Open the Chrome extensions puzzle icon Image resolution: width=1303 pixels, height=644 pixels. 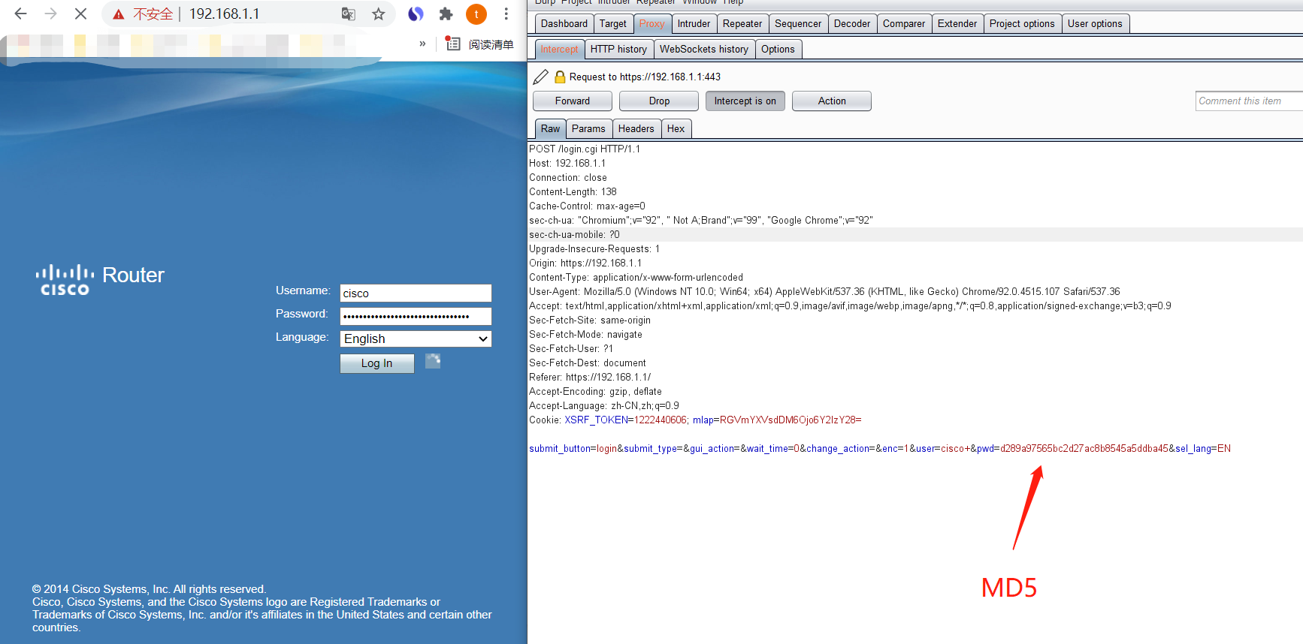tap(446, 14)
